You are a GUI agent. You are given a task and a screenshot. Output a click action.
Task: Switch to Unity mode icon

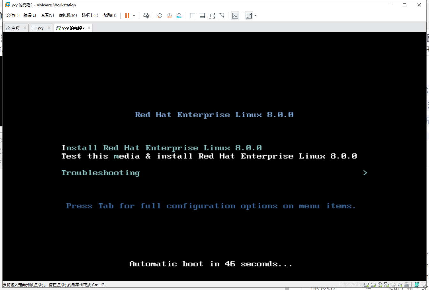click(221, 16)
